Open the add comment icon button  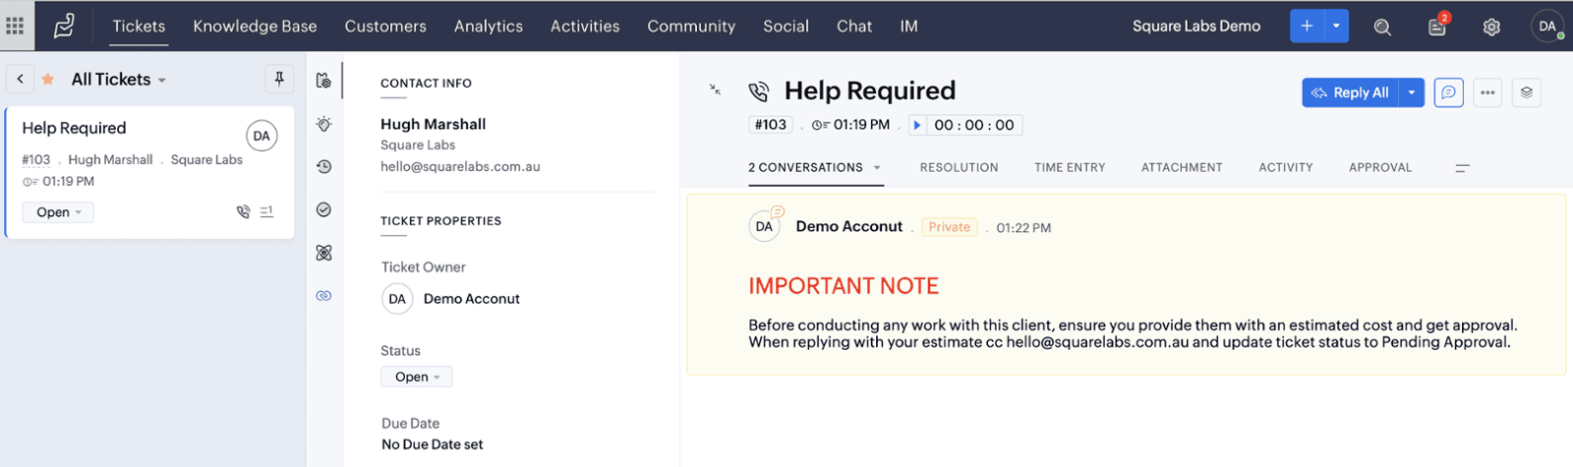coord(1448,92)
